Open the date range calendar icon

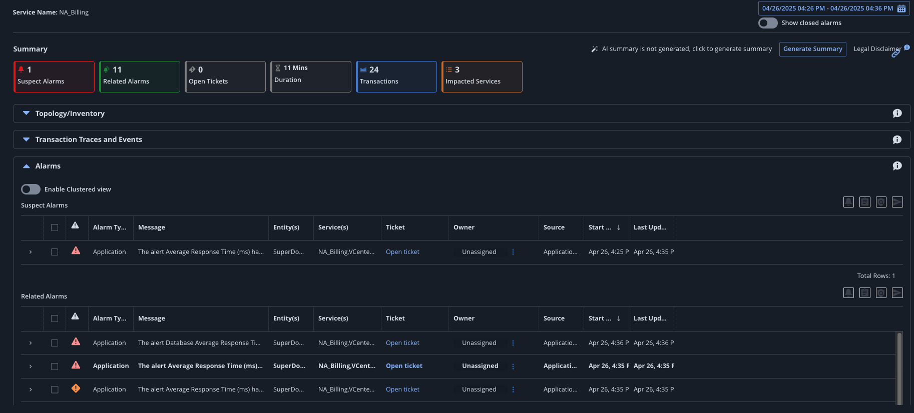coord(901,8)
